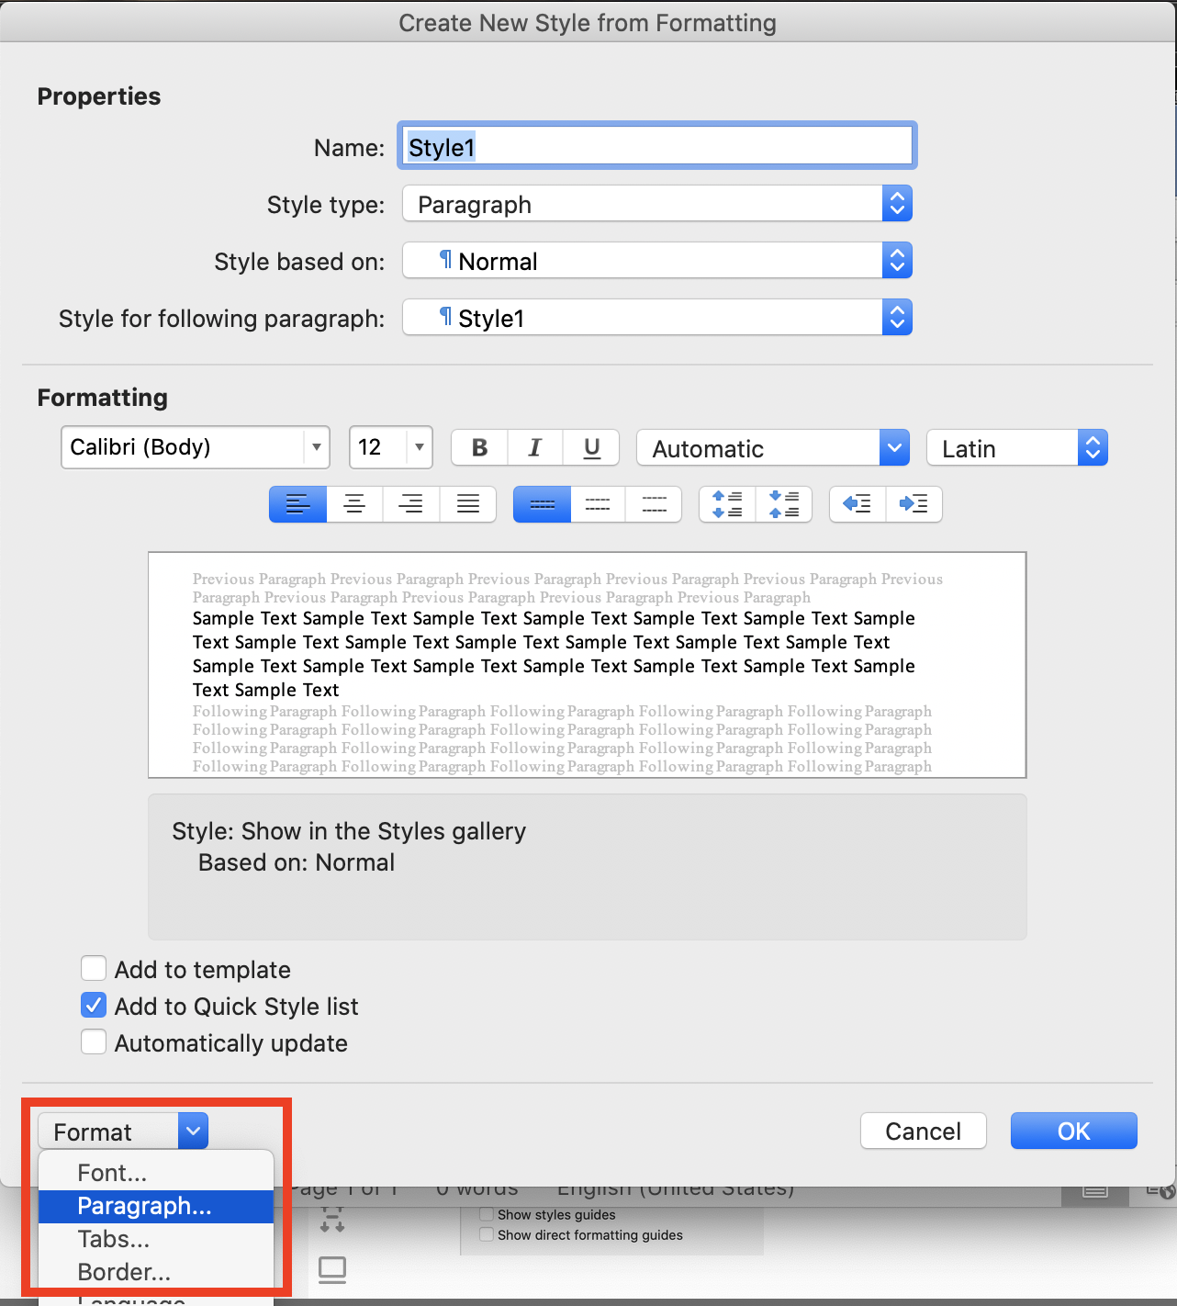This screenshot has height=1306, width=1177.
Task: Expand the font size 12 dropdown
Action: point(419,447)
